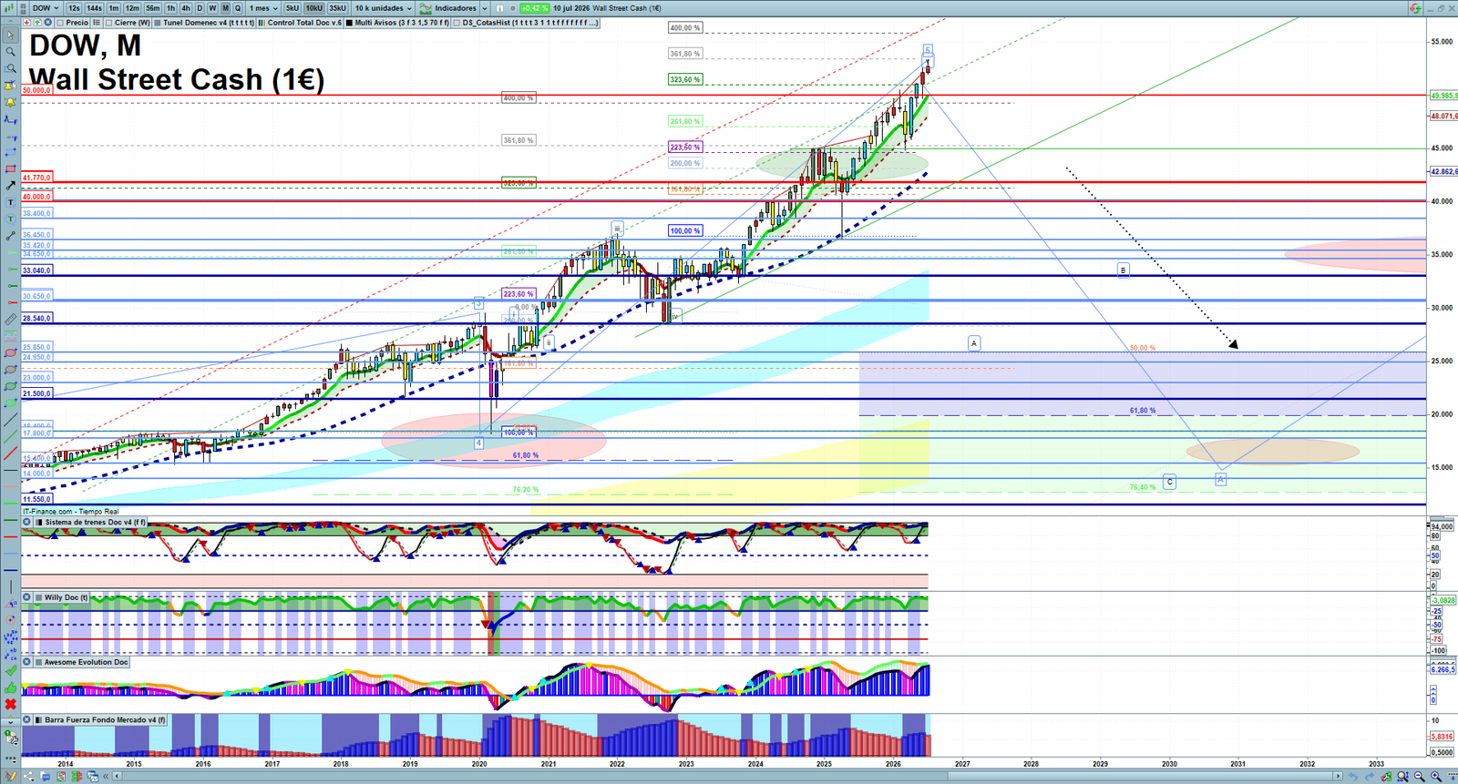Click the 56m timeframe button
This screenshot has width=1458, height=784.
point(152,8)
